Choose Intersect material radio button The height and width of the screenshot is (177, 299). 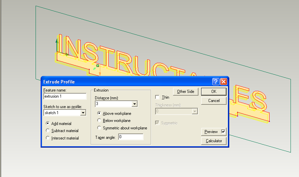pos(48,138)
